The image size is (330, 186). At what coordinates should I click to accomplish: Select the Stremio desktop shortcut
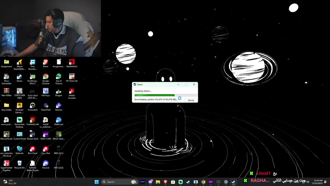pos(59,107)
